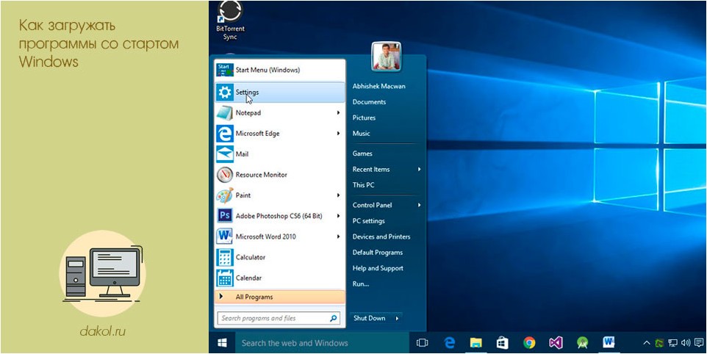This screenshot has height=354, width=707.
Task: Select the Calculator entry
Action: (x=280, y=257)
